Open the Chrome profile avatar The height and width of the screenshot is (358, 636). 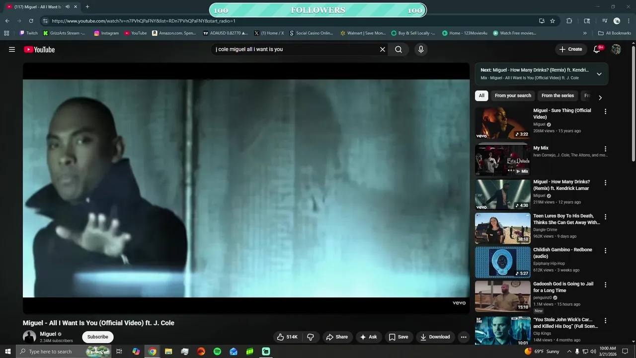coord(617,21)
